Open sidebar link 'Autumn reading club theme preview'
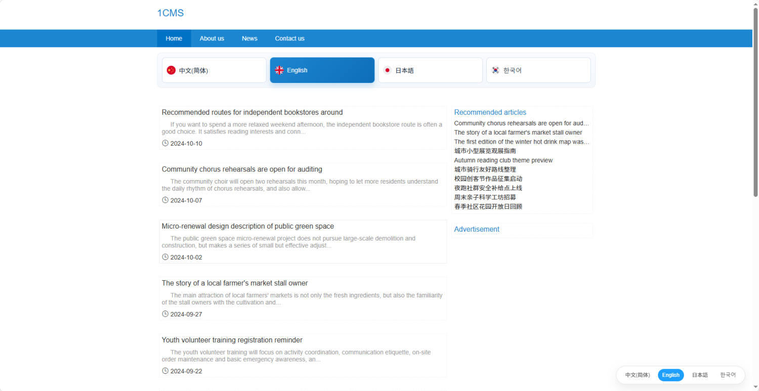 [x=503, y=160]
